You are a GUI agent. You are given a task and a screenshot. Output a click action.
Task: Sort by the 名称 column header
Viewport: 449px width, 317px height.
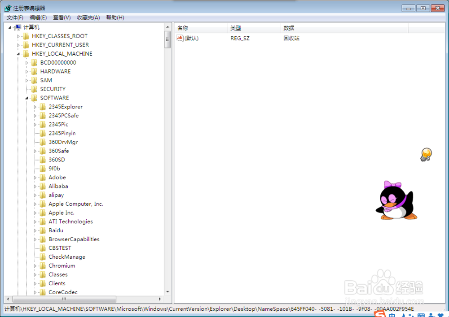tap(201, 28)
